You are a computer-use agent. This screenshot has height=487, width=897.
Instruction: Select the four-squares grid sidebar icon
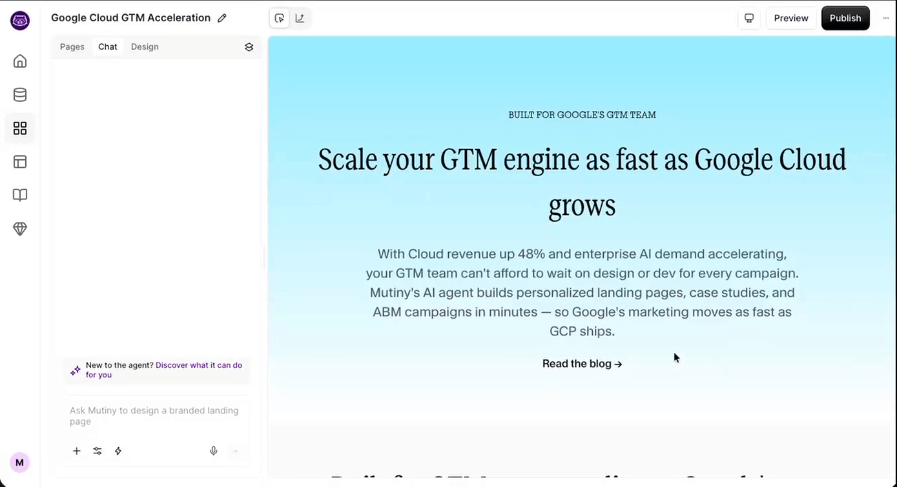(x=20, y=128)
